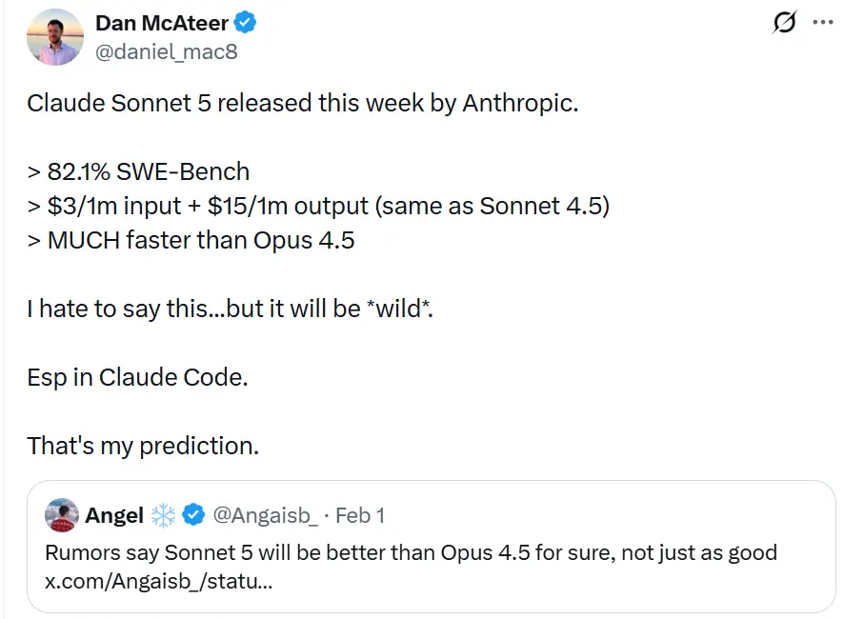
Task: Open the Grok explain-post icon
Action: pyautogui.click(x=784, y=25)
